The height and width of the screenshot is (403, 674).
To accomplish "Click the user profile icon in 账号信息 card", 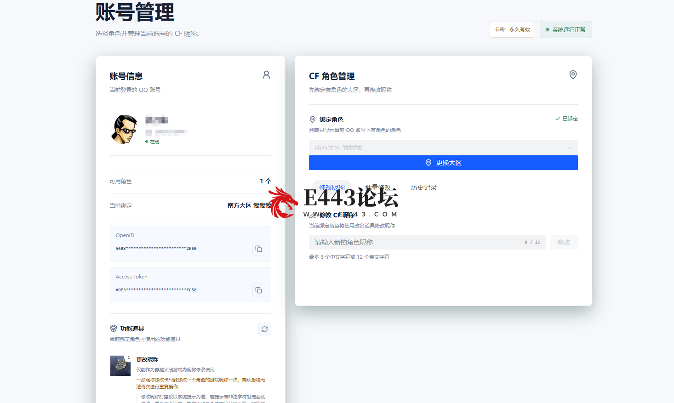I will [x=266, y=75].
